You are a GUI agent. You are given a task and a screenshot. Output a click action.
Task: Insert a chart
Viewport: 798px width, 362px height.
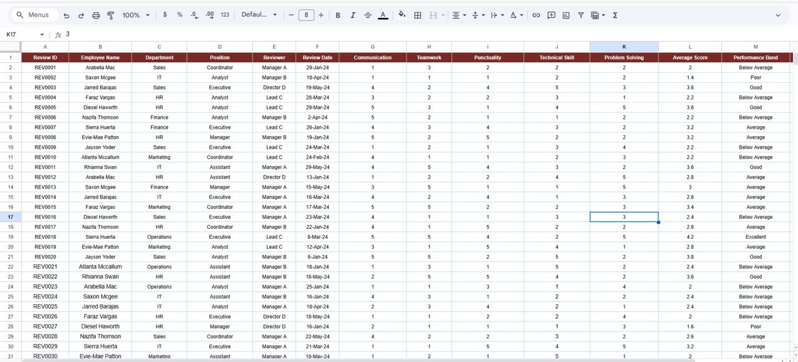[566, 15]
